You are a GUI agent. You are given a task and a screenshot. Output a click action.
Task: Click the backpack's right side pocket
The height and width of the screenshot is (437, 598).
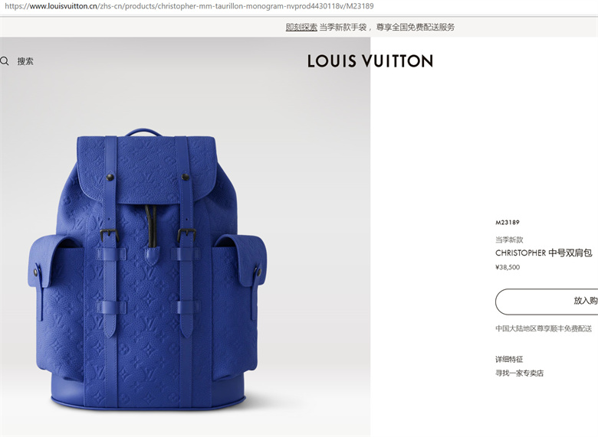pos(237,305)
